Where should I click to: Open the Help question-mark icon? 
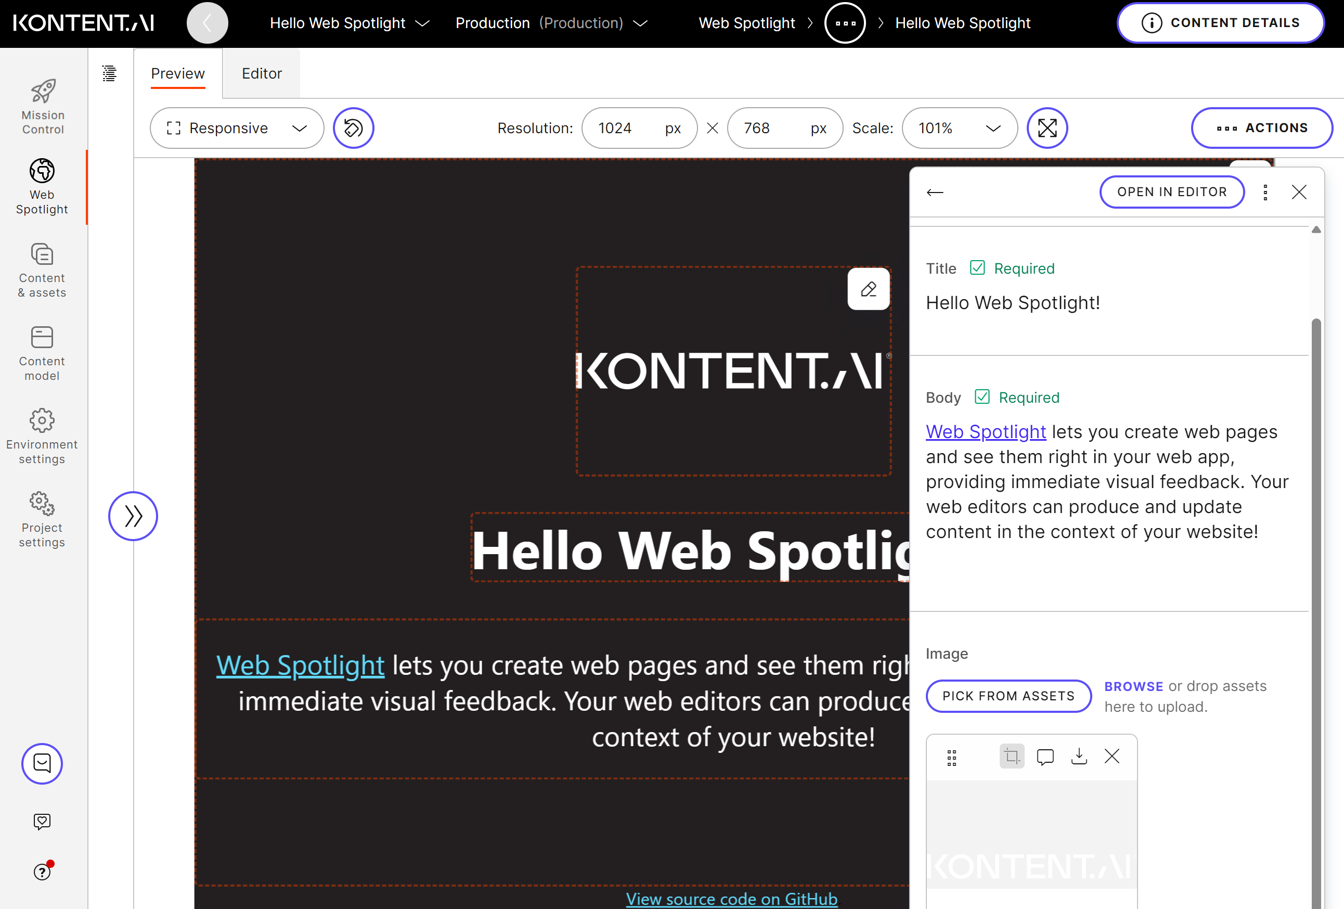point(42,871)
